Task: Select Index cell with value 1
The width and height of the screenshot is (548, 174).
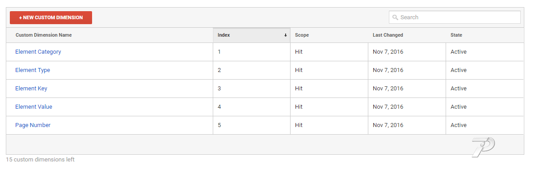Action: click(x=219, y=52)
